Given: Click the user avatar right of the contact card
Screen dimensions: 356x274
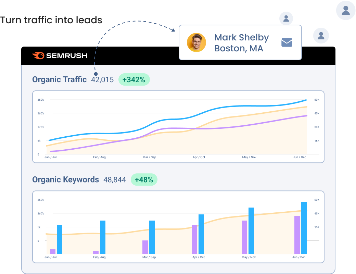Looking at the screenshot, I should point(321,36).
